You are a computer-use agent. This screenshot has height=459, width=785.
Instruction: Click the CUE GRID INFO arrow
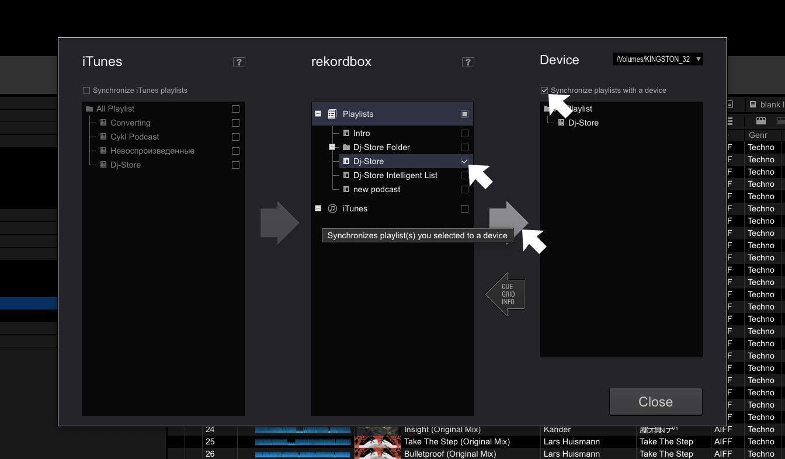click(x=505, y=294)
